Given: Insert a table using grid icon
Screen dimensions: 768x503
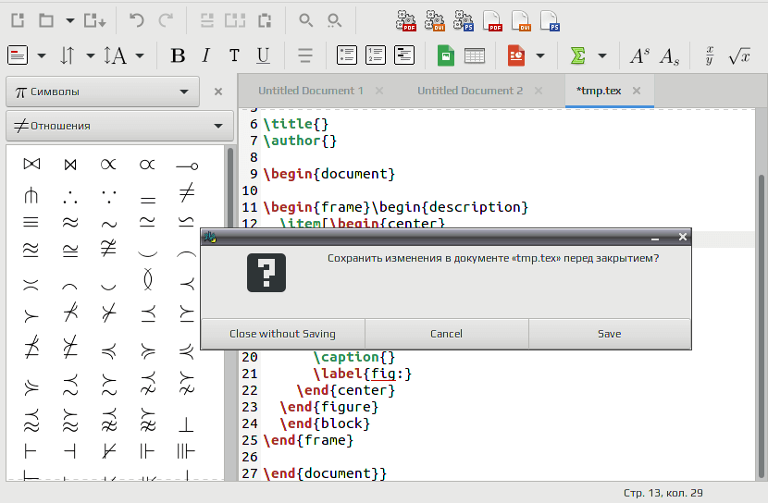Looking at the screenshot, I should [474, 55].
